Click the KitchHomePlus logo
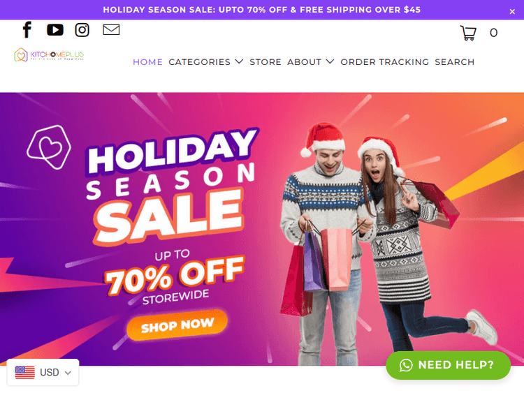 (49, 54)
